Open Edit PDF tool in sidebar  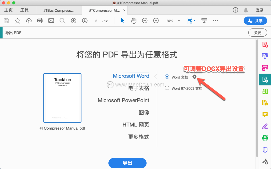pos(265,68)
